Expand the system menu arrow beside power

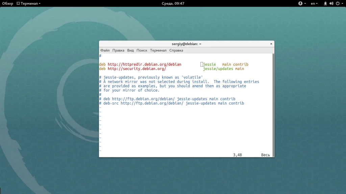tap(342, 3)
